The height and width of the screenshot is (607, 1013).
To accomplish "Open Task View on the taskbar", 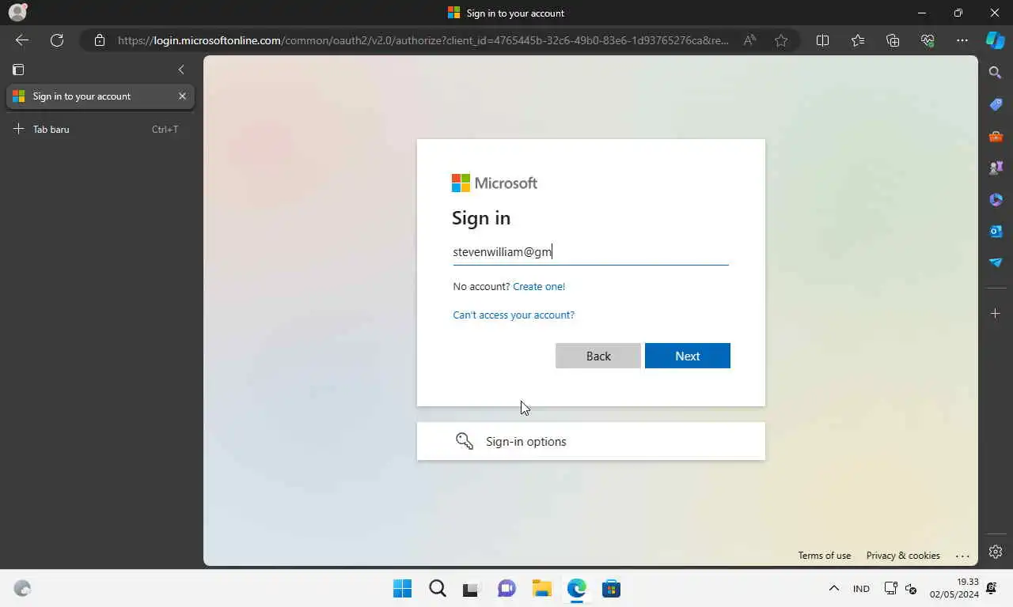I will [x=472, y=589].
